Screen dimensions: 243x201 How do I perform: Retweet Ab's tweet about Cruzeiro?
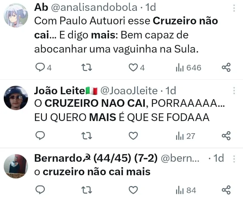(87, 68)
